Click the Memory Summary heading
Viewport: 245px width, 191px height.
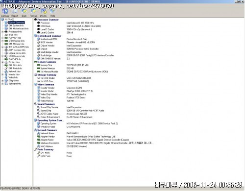pyautogui.click(x=47, y=62)
